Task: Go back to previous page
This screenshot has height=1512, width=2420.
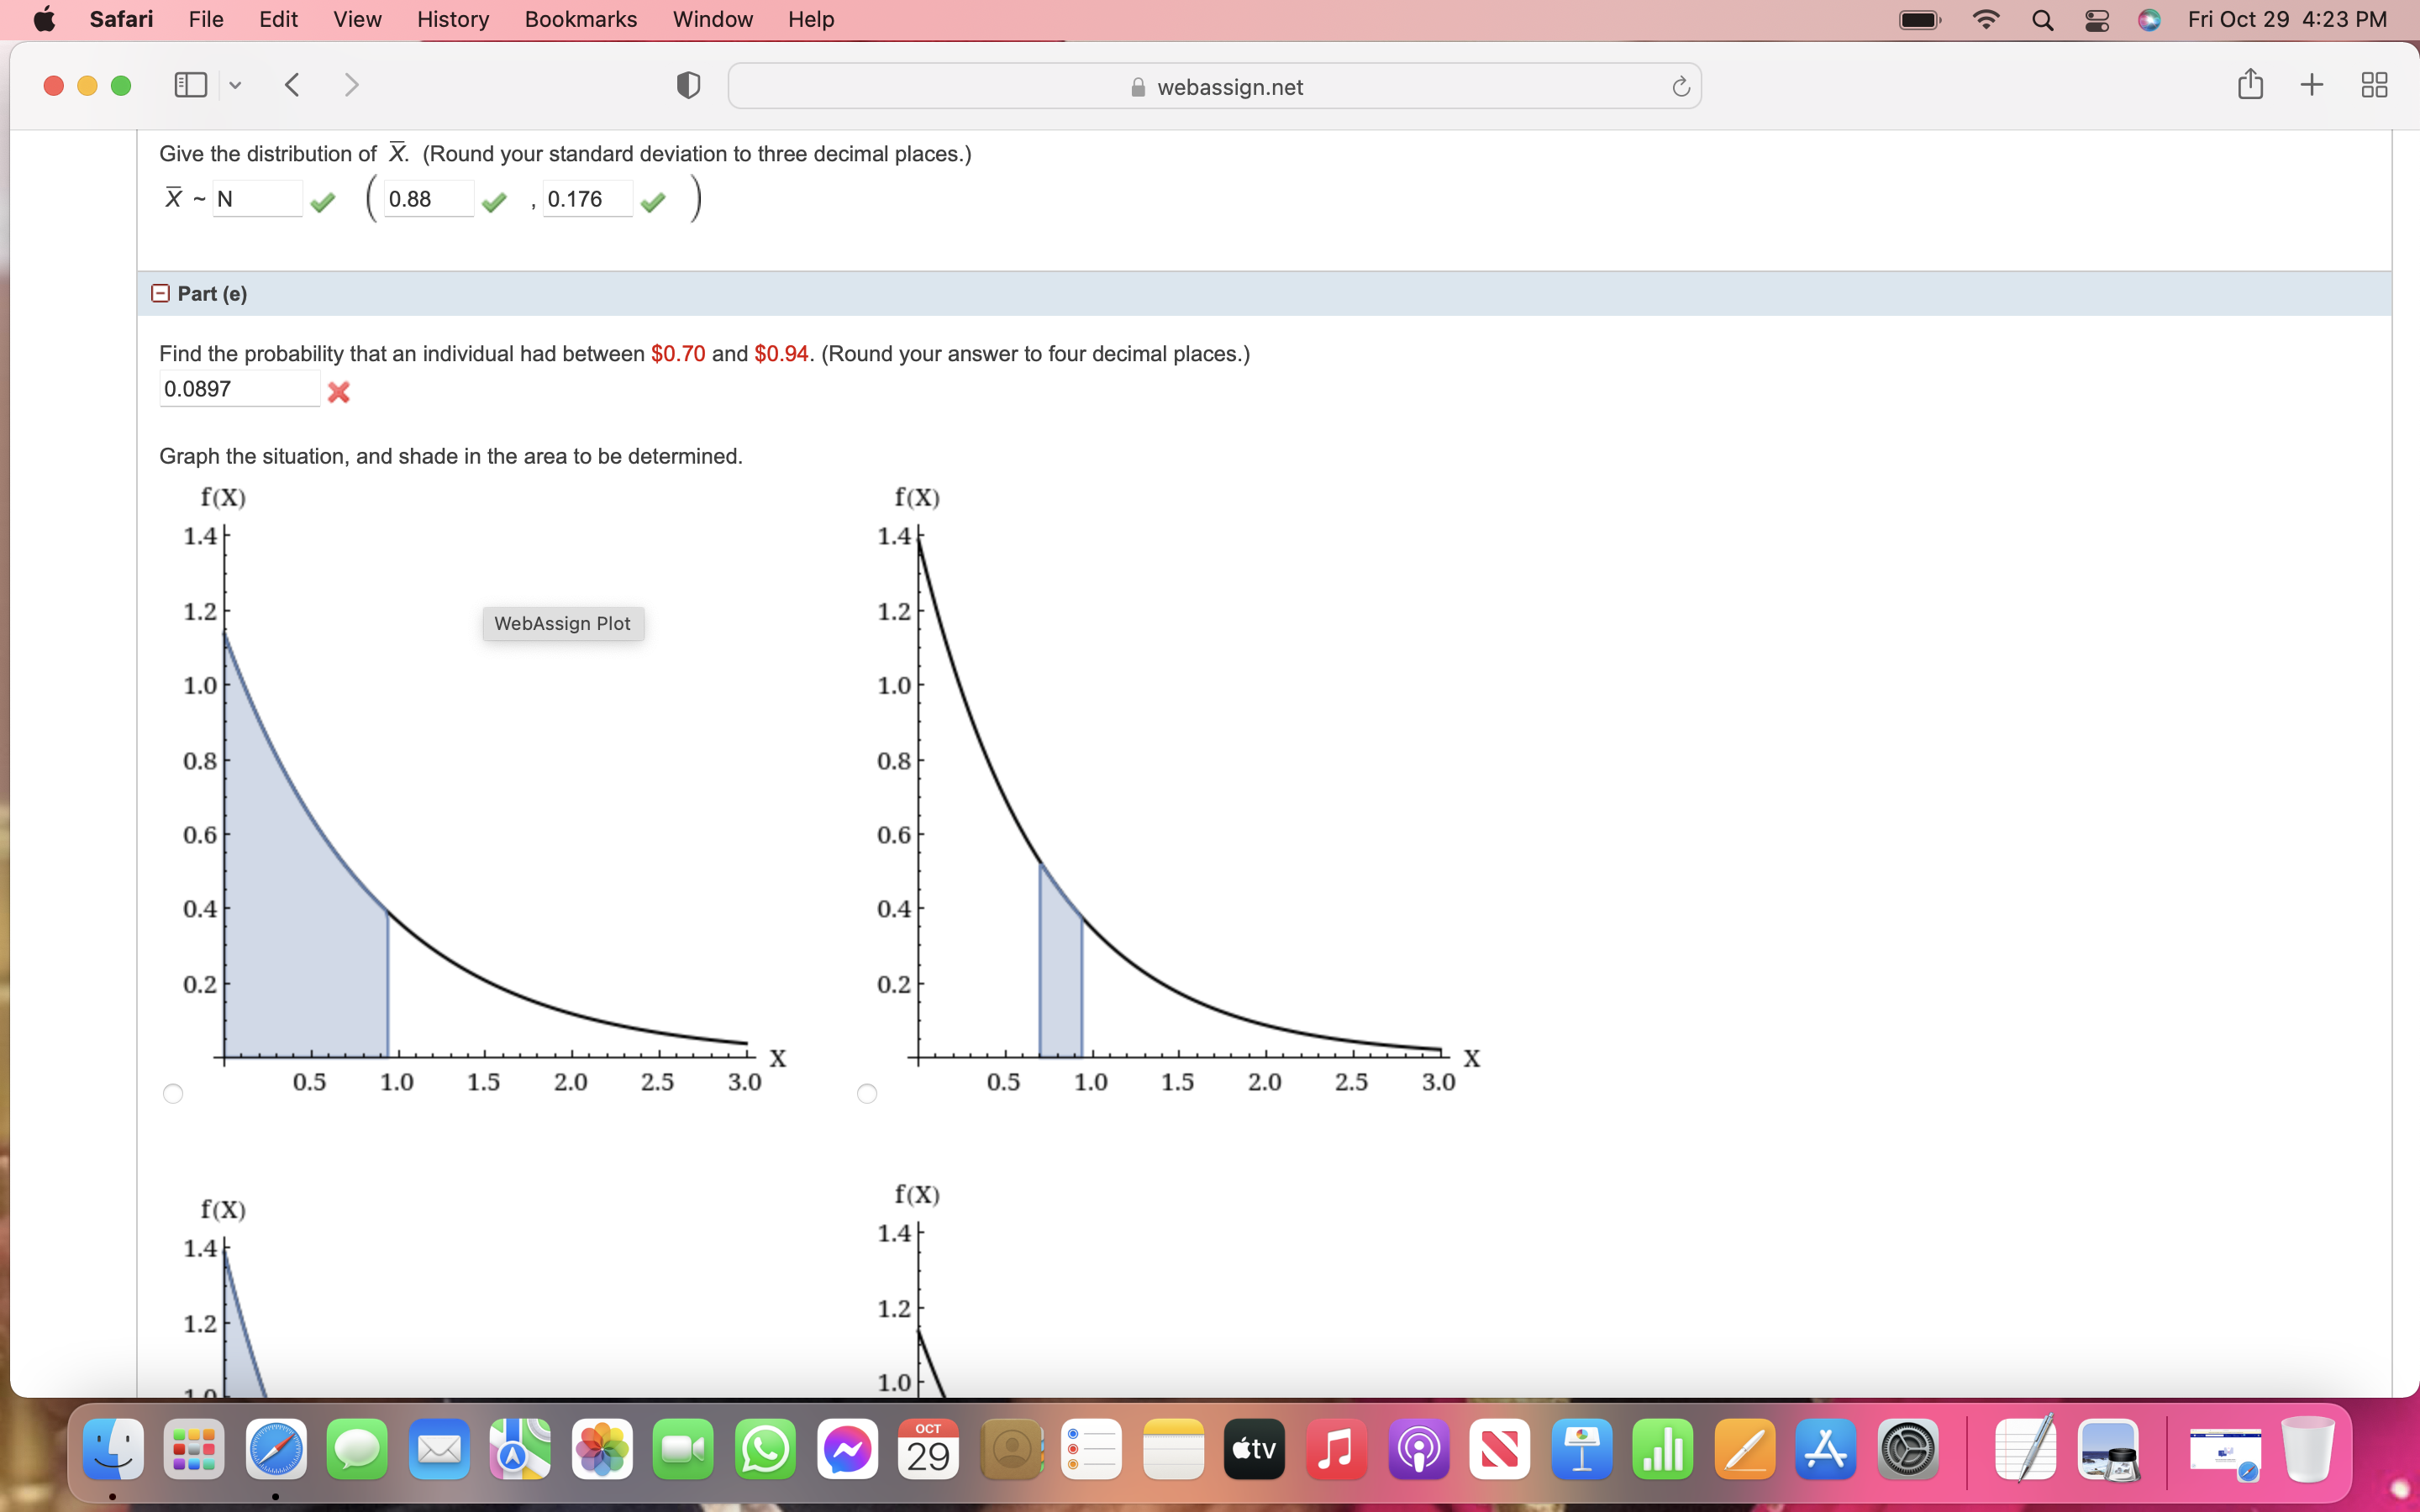Action: pos(292,85)
